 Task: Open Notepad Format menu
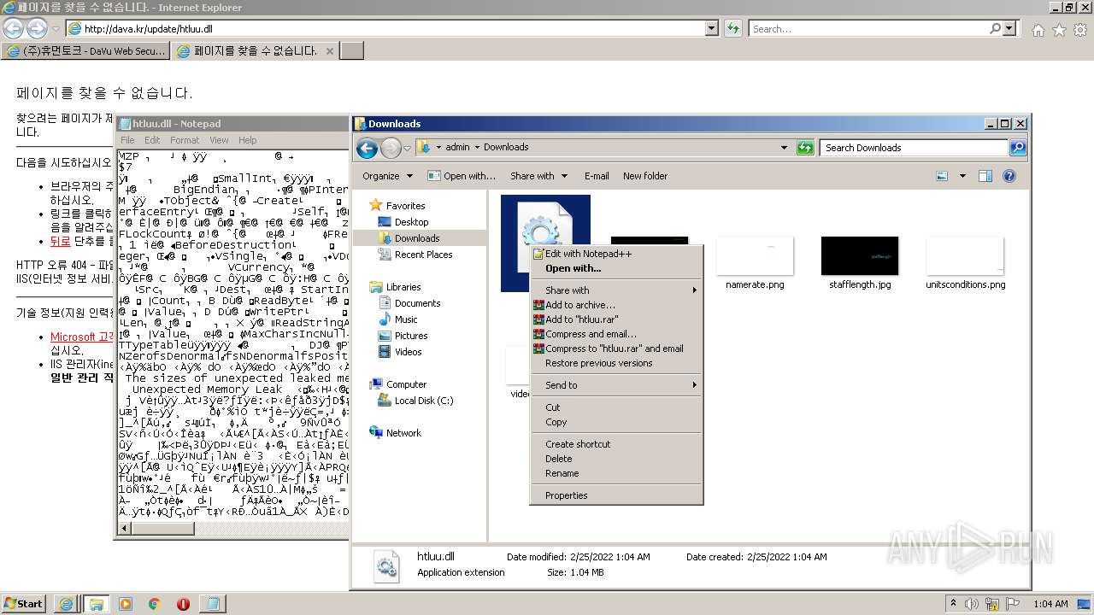(x=184, y=140)
